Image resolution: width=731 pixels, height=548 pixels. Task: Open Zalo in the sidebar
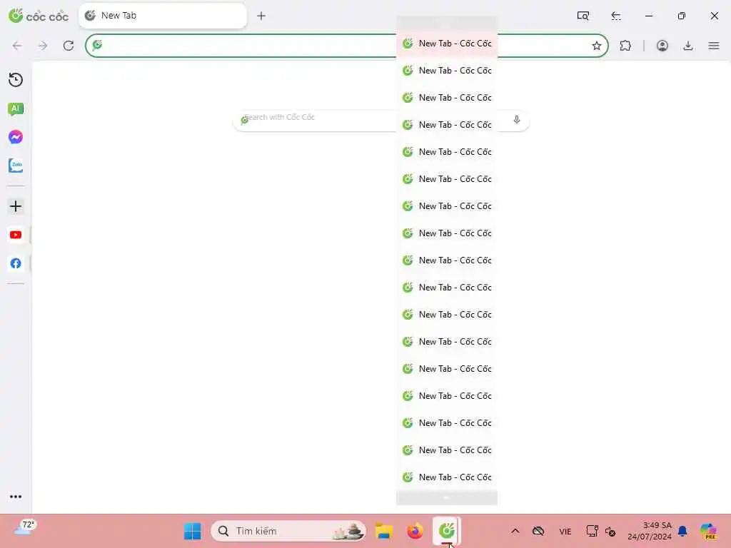click(x=16, y=166)
